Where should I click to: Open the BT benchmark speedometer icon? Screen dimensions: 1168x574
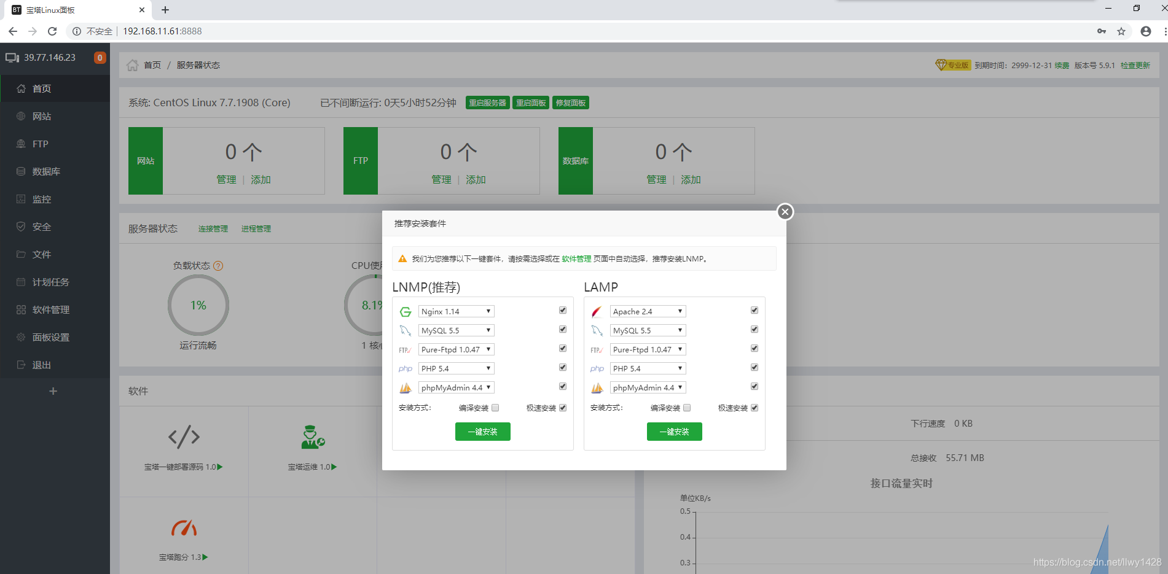(x=184, y=528)
